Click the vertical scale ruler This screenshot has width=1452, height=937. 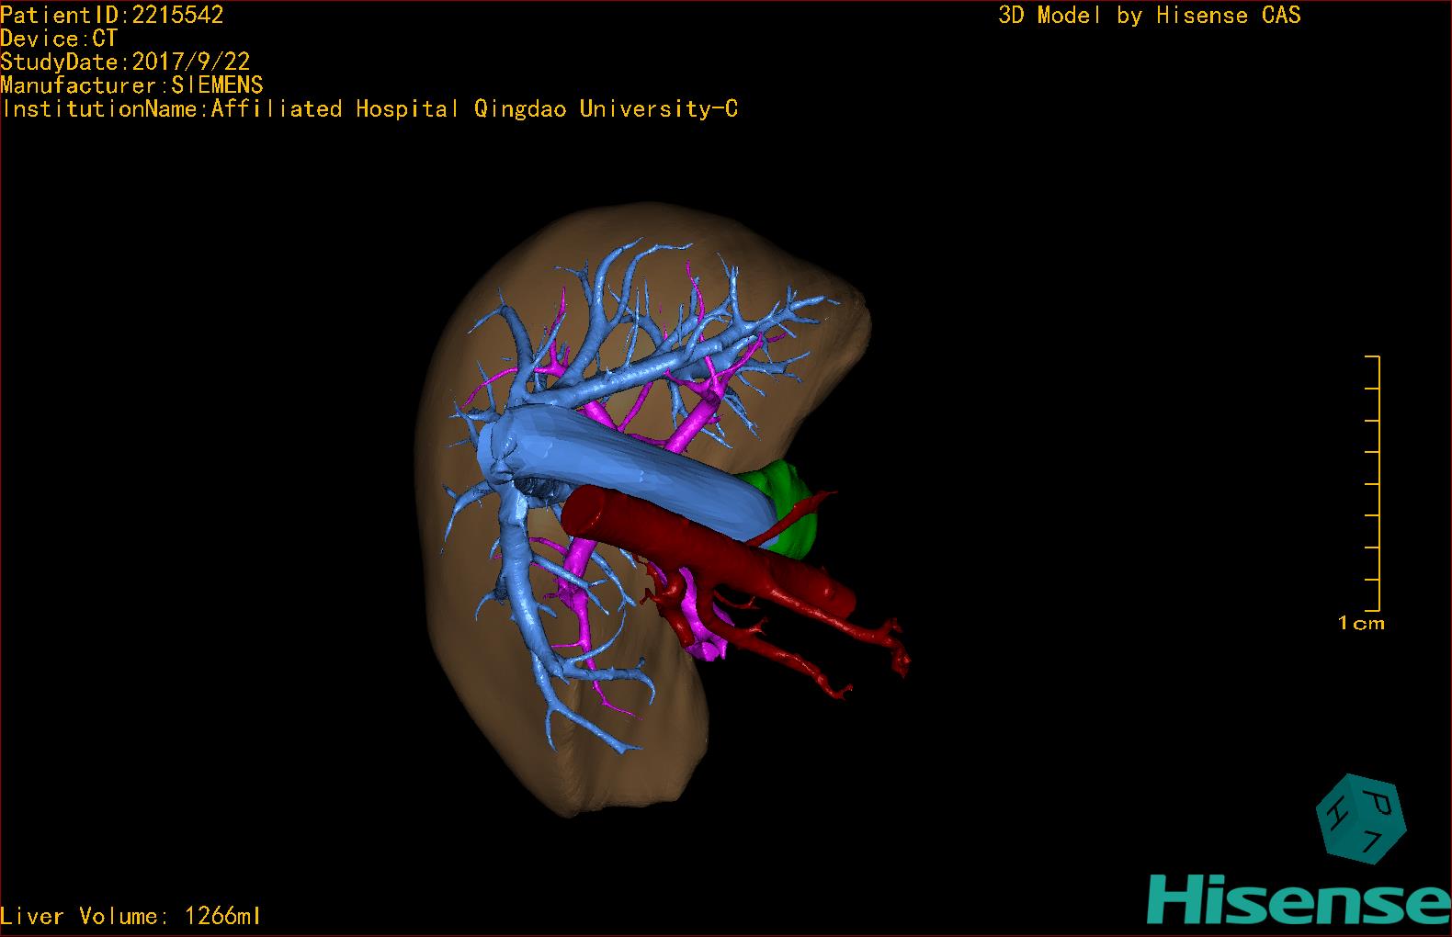click(x=1378, y=483)
